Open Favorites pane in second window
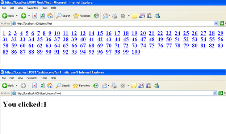Image resolution: width=226 pixels, height=134 pixels. (x=81, y=85)
